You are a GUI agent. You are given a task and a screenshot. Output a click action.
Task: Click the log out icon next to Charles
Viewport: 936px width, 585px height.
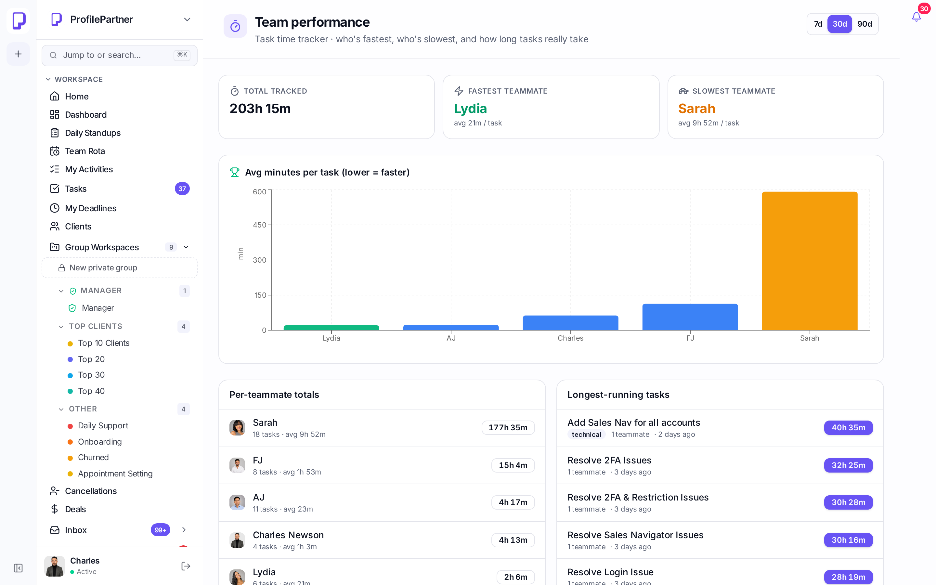click(x=186, y=566)
